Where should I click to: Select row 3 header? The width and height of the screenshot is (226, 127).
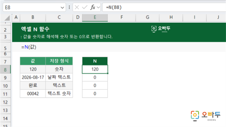click(5, 37)
